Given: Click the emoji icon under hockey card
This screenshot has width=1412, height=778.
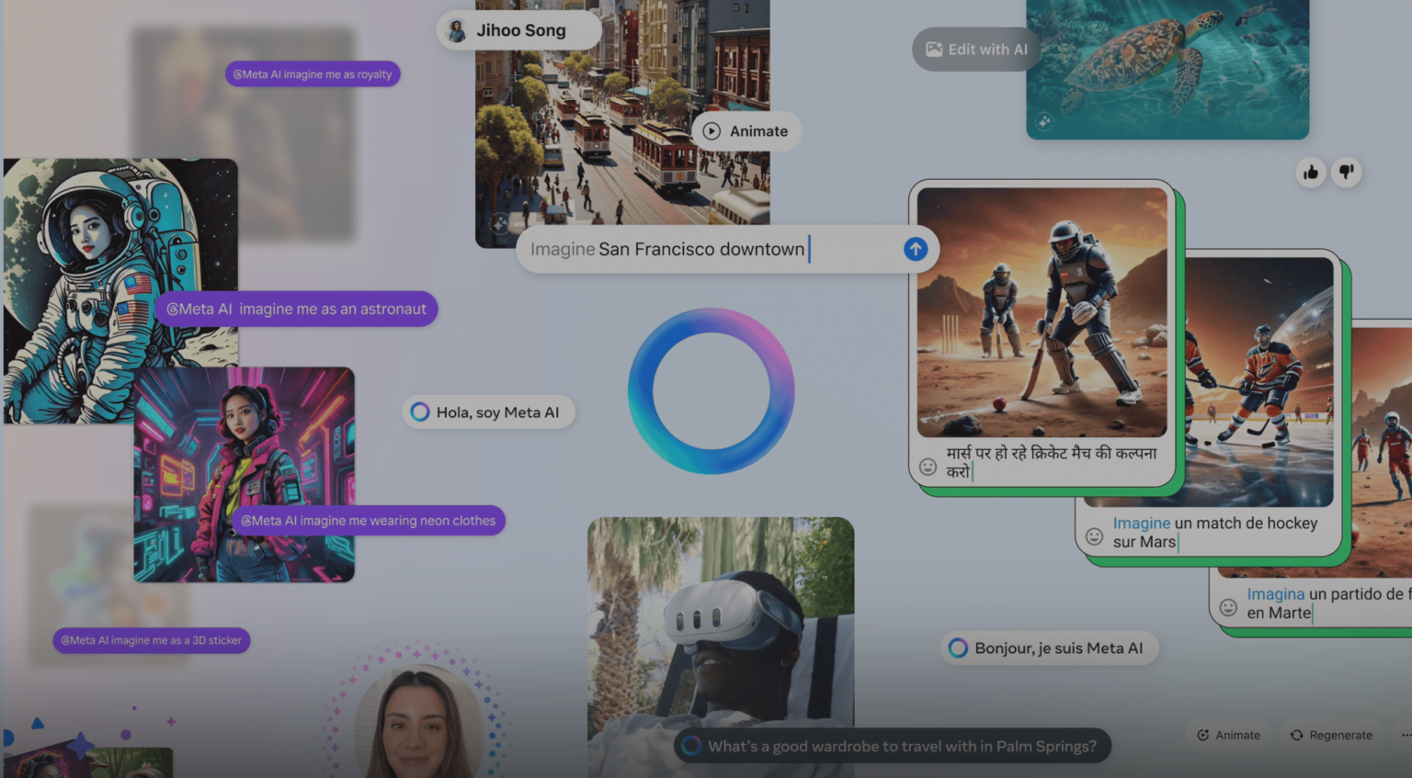Looking at the screenshot, I should pyautogui.click(x=1094, y=536).
